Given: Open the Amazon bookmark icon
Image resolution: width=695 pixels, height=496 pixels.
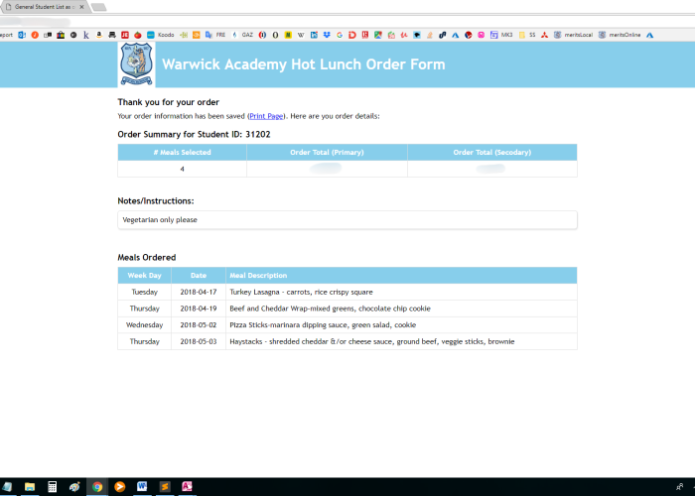Looking at the screenshot, I should coord(99,35).
